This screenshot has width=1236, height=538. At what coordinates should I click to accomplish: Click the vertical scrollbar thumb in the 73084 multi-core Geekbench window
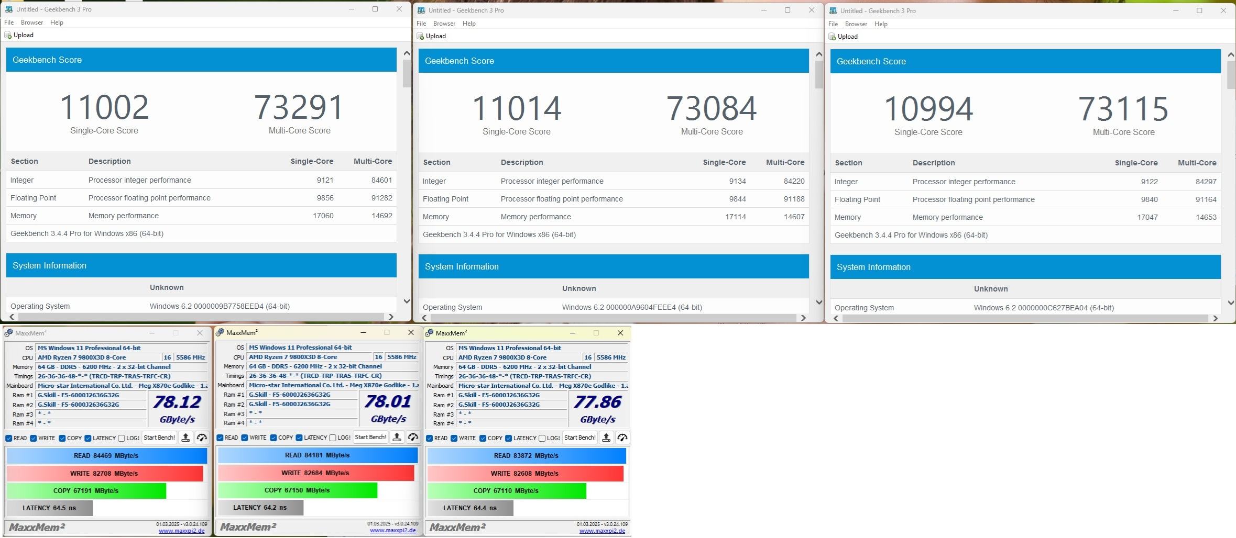click(819, 74)
